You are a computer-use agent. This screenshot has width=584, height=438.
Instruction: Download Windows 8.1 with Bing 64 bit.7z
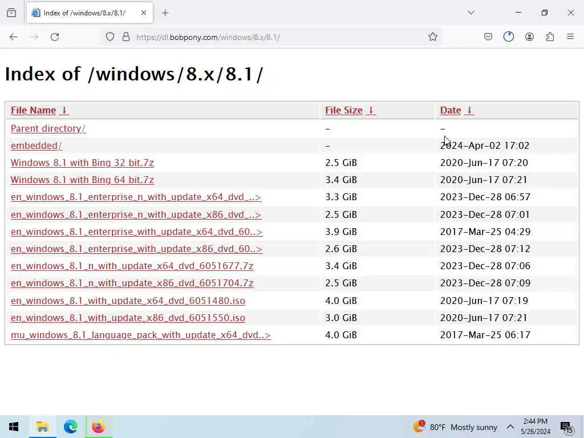tap(82, 180)
